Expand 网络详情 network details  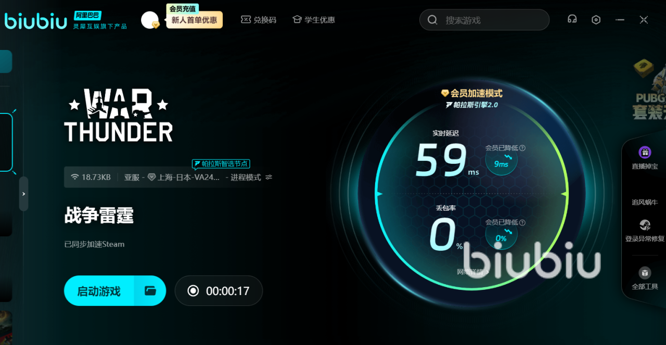pyautogui.click(x=472, y=272)
